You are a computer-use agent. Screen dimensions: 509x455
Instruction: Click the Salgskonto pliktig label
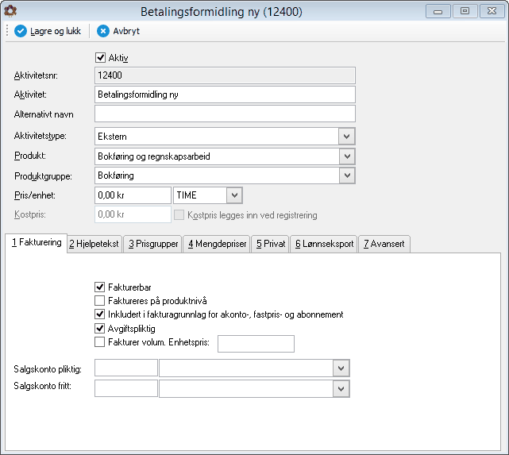48,369
